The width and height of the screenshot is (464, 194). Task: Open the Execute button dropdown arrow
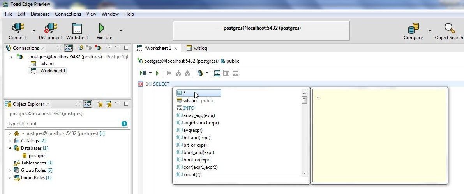tap(121, 31)
